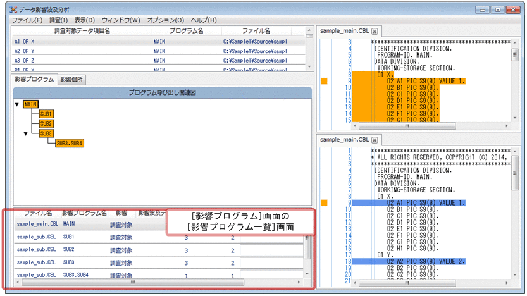Click the orange marker beside upper editor line 9
Screen dimensions: 527x296
pyautogui.click(x=324, y=81)
